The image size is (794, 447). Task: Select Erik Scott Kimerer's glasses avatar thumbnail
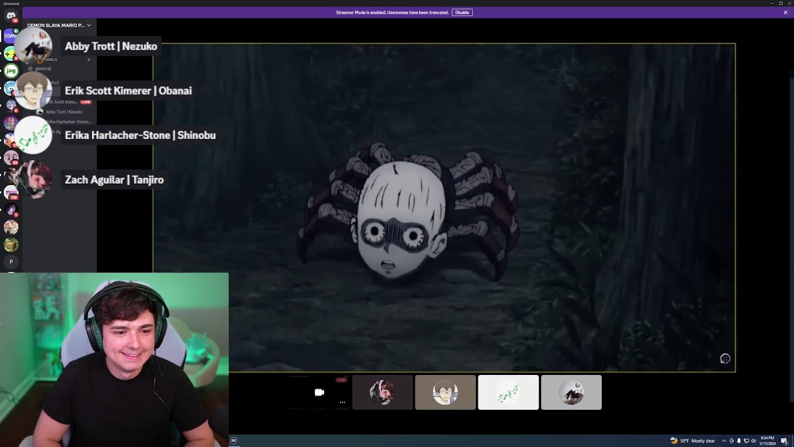[445, 392]
